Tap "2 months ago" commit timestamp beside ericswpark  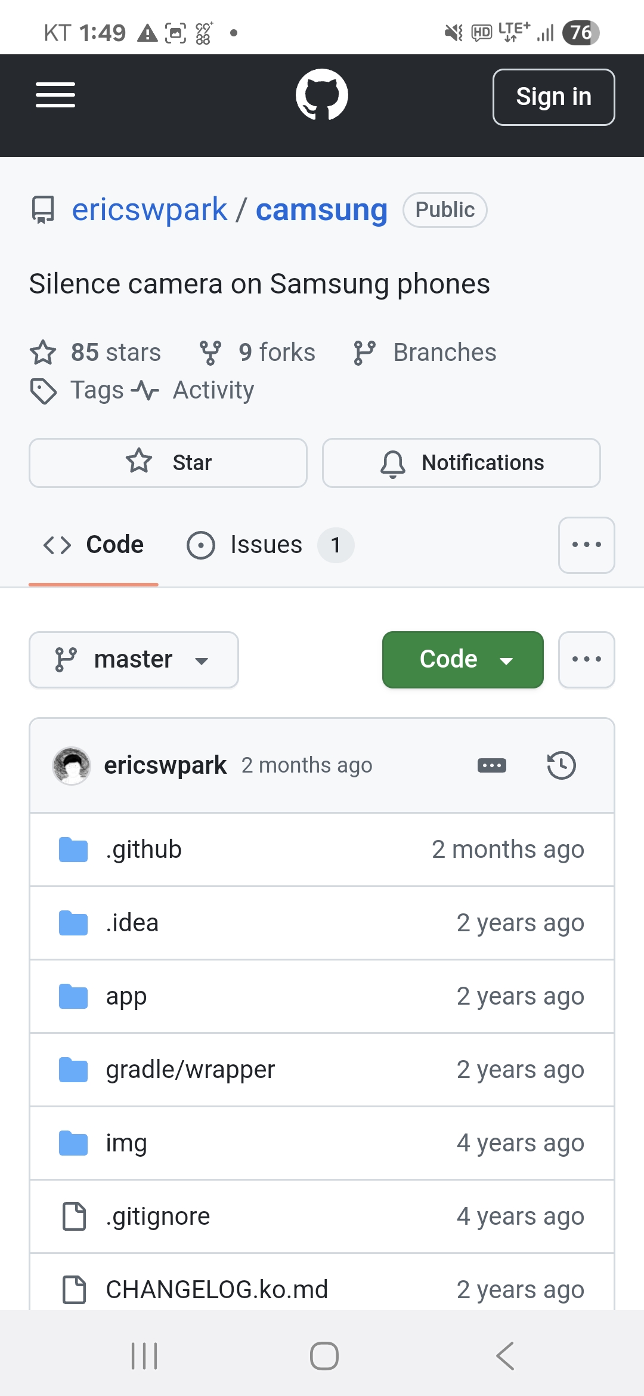point(306,765)
